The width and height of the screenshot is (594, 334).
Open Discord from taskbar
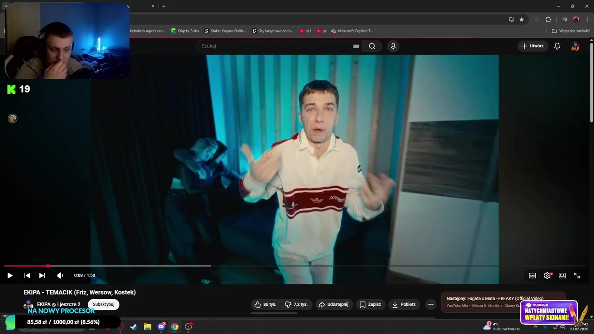coord(161,327)
